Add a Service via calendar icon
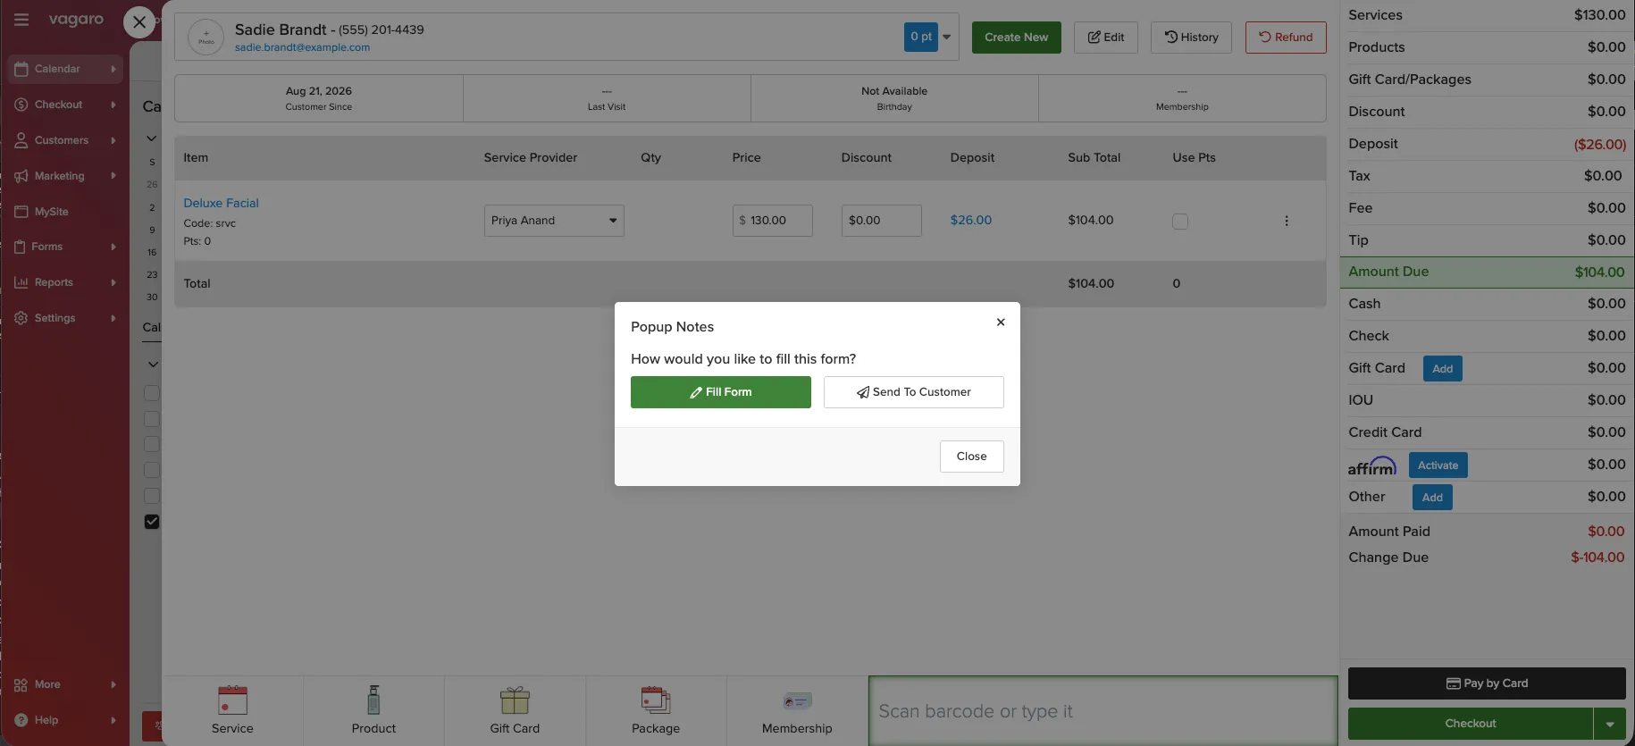1635x746 pixels. click(x=232, y=700)
